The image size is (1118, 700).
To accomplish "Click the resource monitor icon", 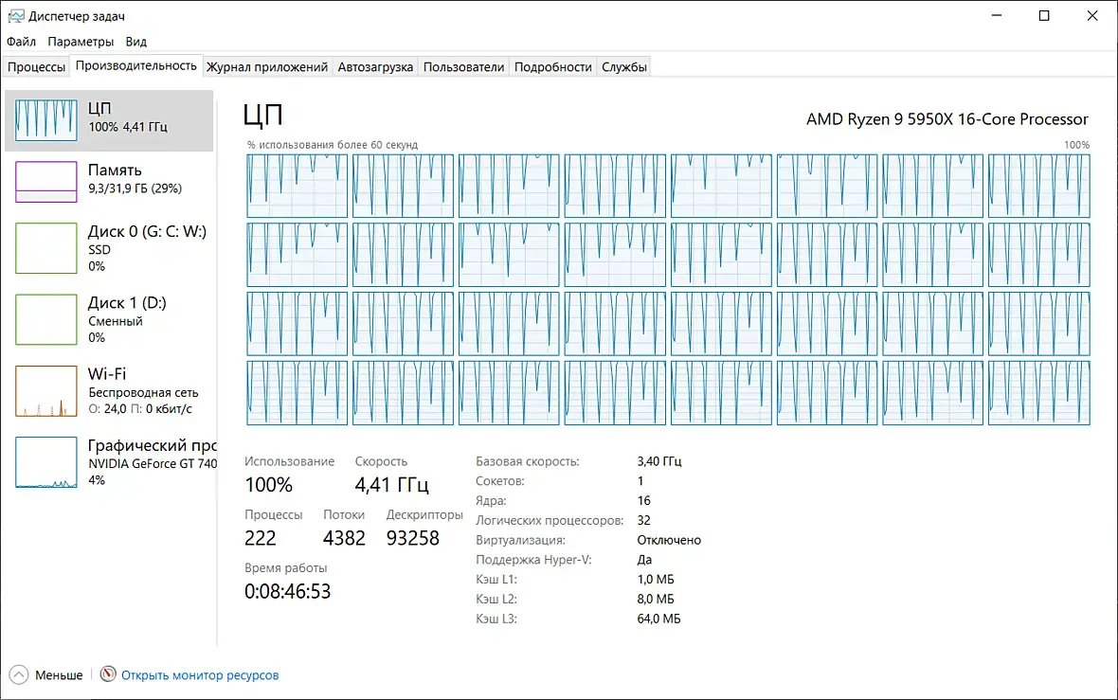I will point(108,675).
